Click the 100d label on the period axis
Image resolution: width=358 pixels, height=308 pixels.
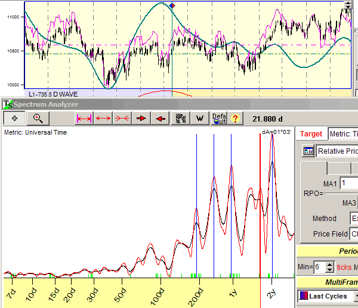(x=158, y=296)
